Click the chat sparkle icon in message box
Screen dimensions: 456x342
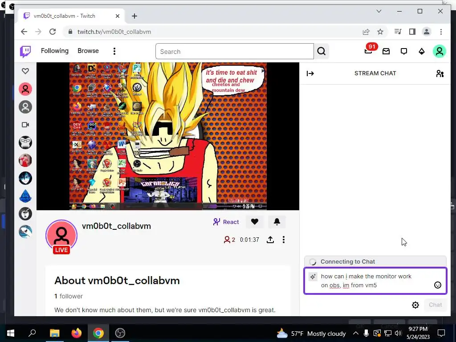[x=313, y=277]
